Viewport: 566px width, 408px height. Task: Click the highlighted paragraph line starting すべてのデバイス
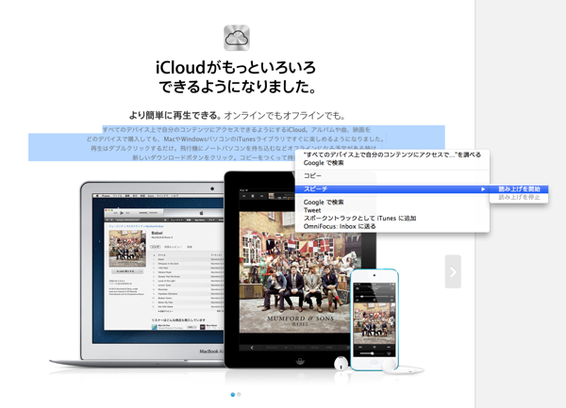237,129
